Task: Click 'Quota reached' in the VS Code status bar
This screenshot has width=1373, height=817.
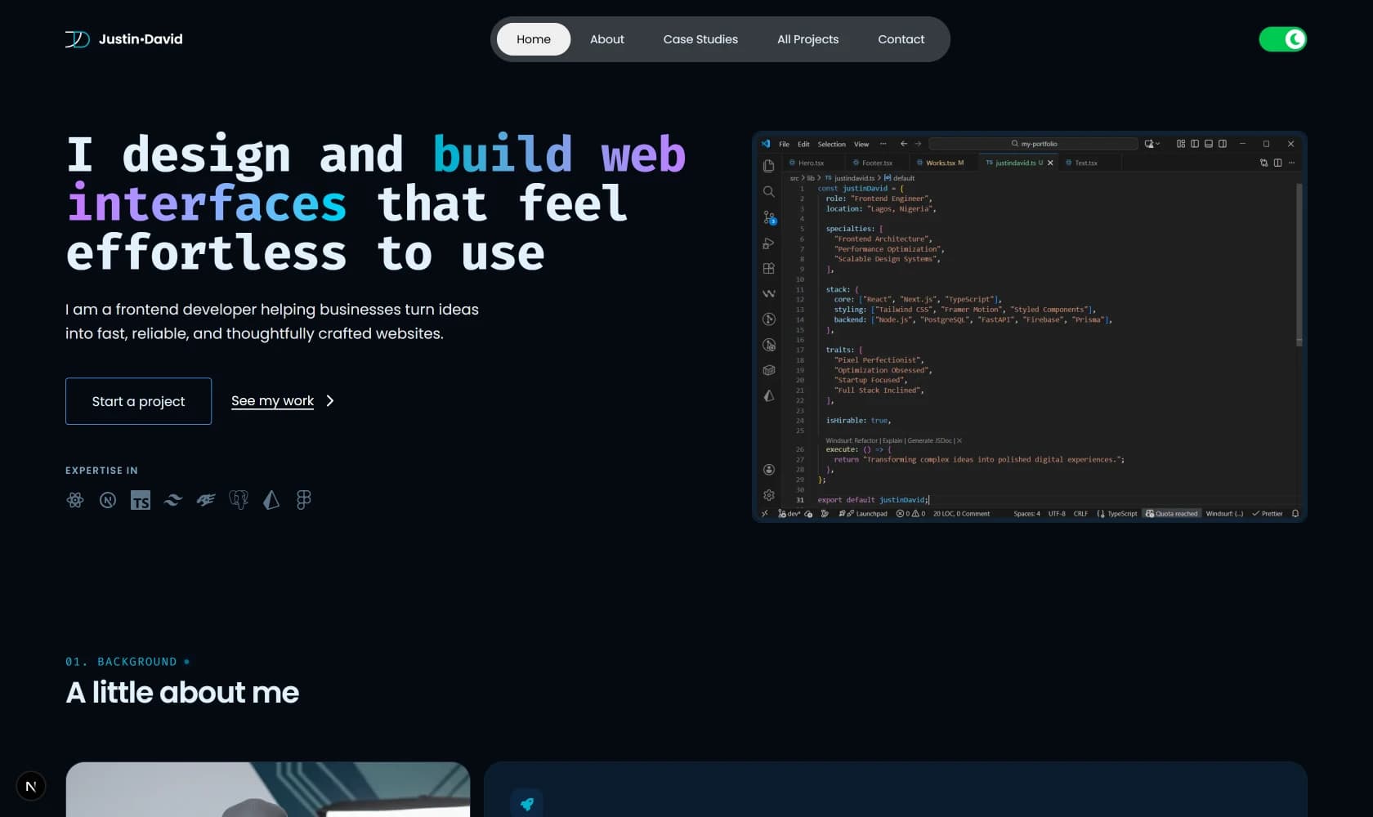Action: 1172,514
